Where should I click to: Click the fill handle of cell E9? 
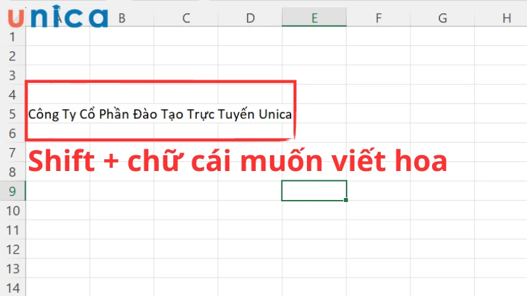pos(346,200)
